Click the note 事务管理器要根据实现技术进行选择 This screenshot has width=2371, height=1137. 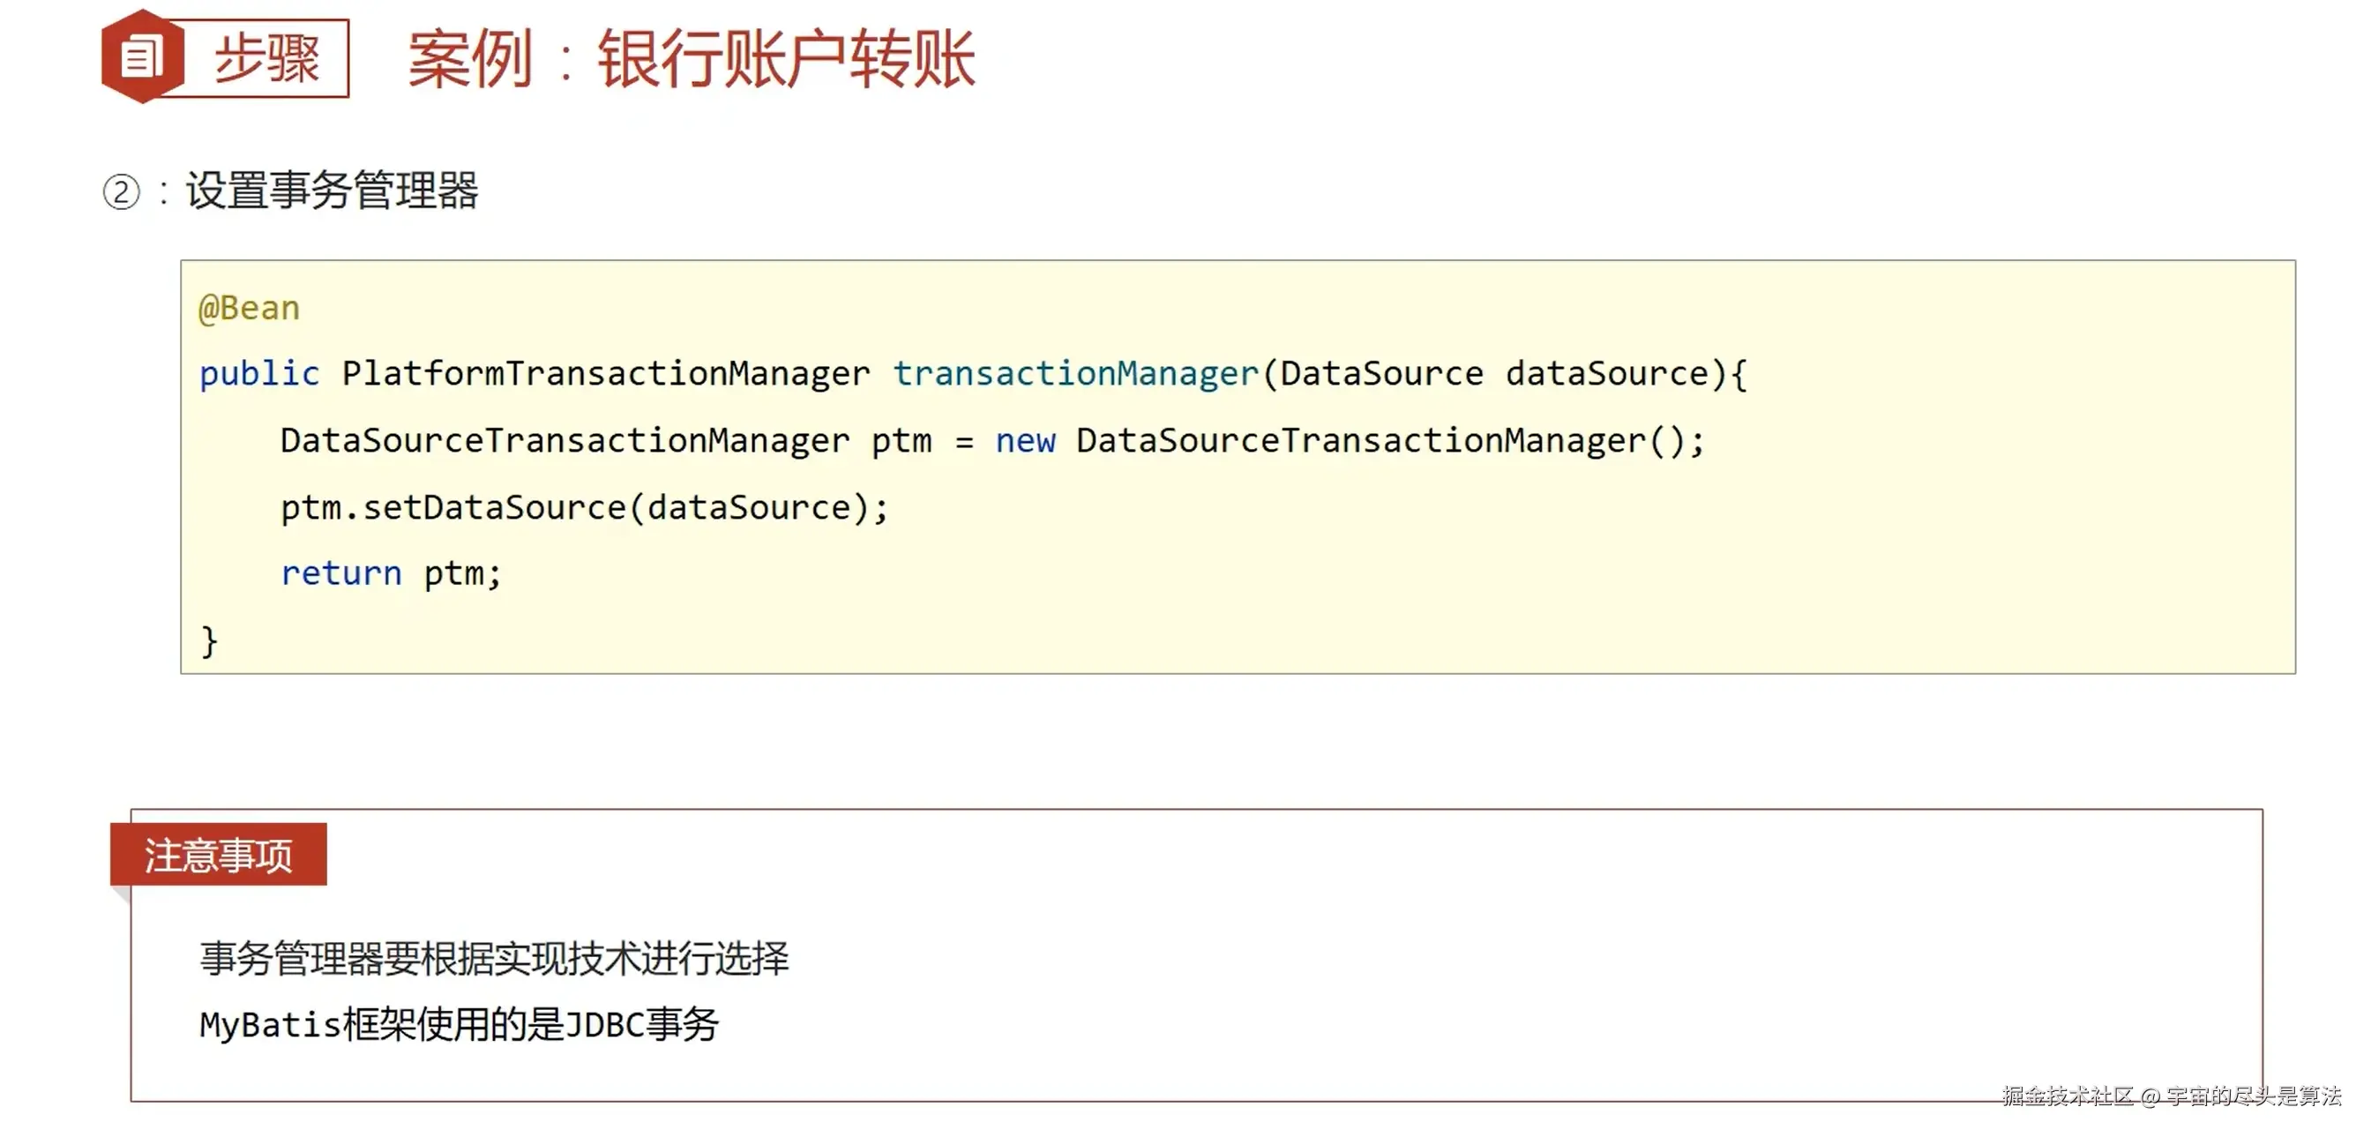494,959
